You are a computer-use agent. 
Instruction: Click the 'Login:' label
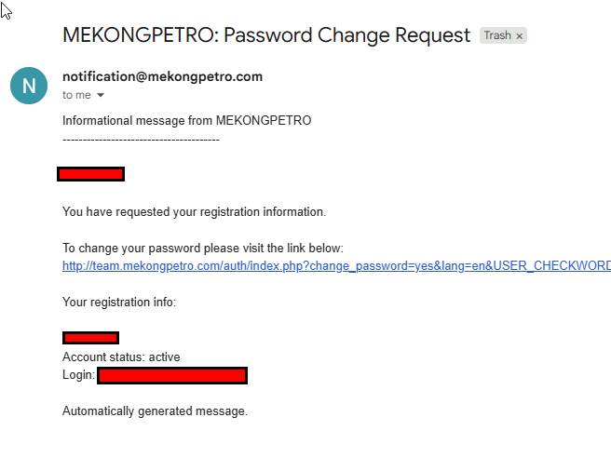coord(78,375)
